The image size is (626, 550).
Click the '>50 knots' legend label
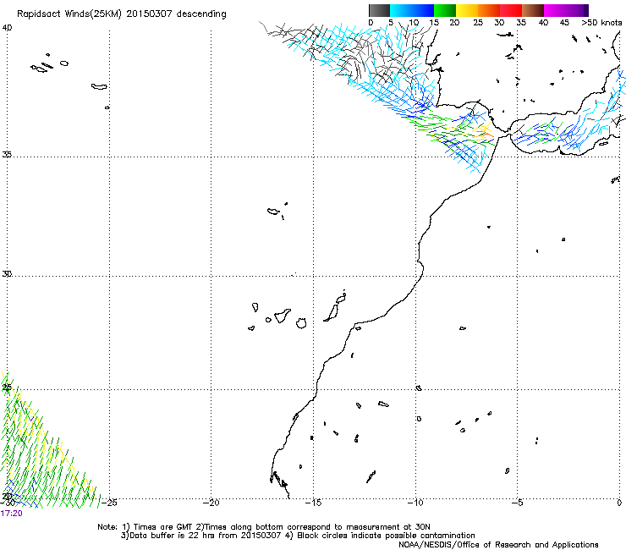601,22
